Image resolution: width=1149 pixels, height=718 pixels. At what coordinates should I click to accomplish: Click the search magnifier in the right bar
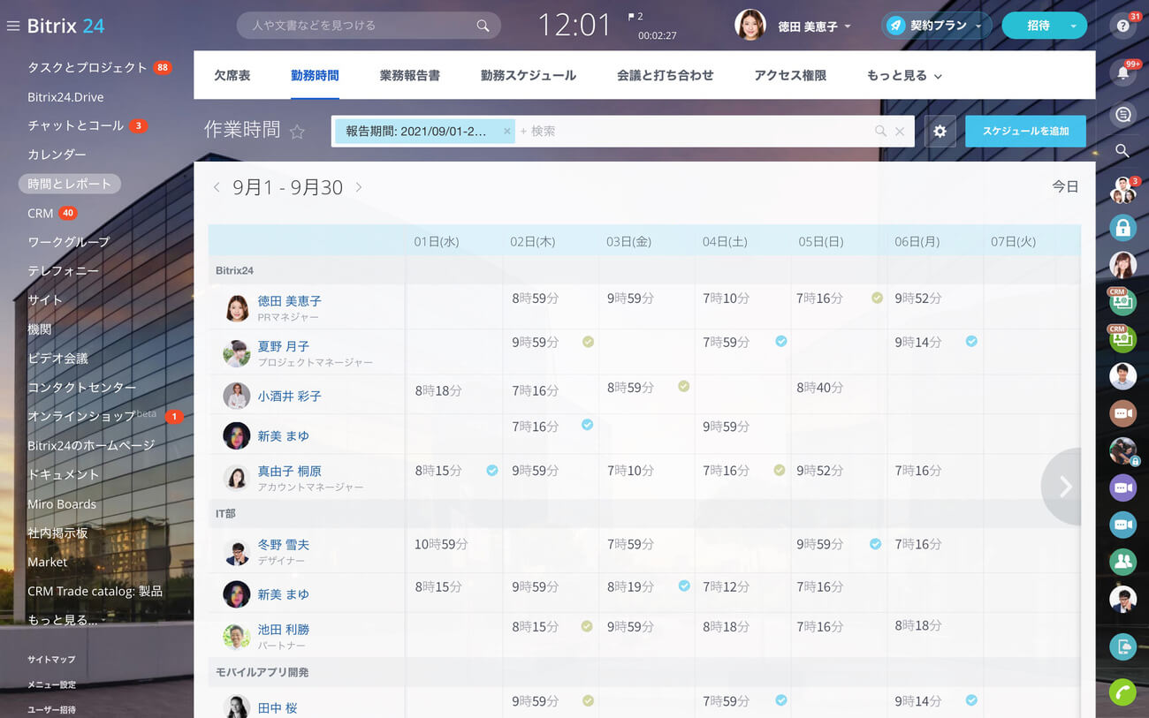pyautogui.click(x=1122, y=151)
